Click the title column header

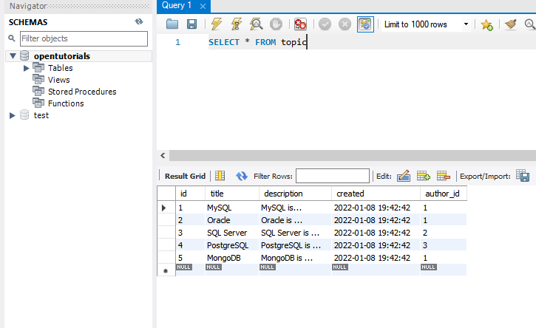pyautogui.click(x=232, y=194)
